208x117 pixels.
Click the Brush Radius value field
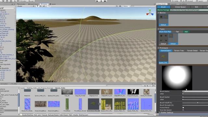tap(195, 91)
